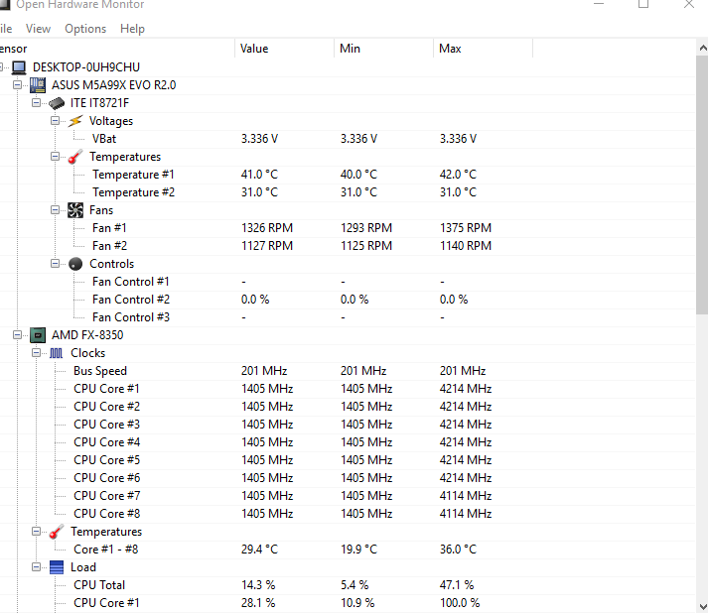Click the 42.0 °C max of Temperature #1
This screenshot has width=708, height=613.
click(x=458, y=175)
